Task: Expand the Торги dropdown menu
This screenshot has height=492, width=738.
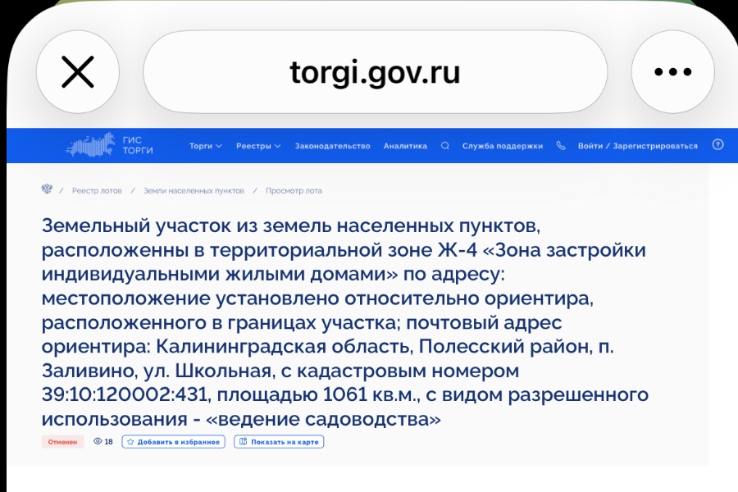Action: (205, 145)
